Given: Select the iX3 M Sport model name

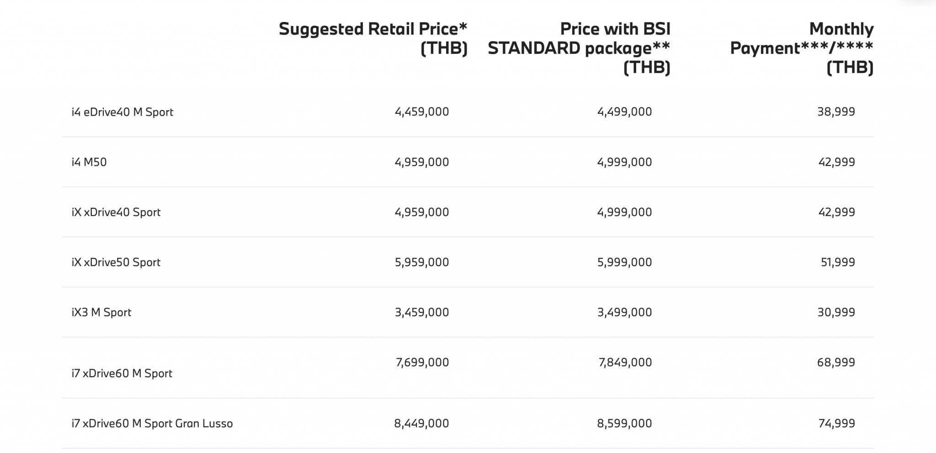Looking at the screenshot, I should pos(101,313).
